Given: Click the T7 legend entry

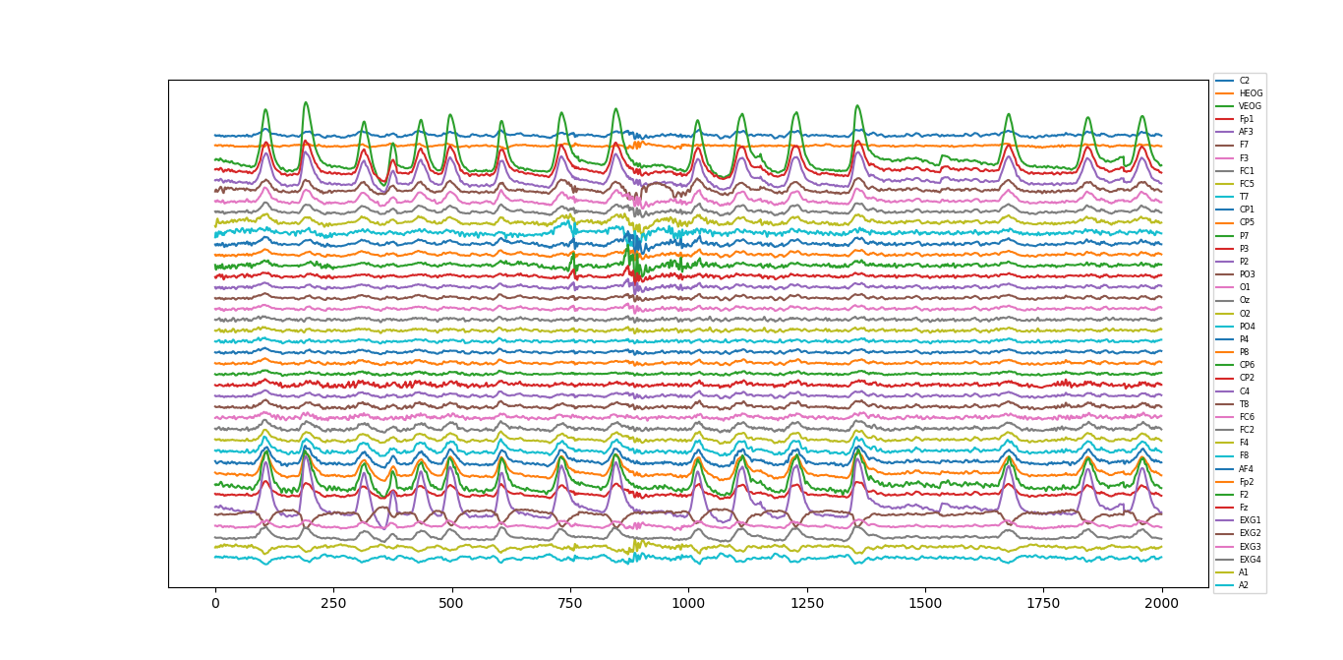Looking at the screenshot, I should pyautogui.click(x=1244, y=197).
